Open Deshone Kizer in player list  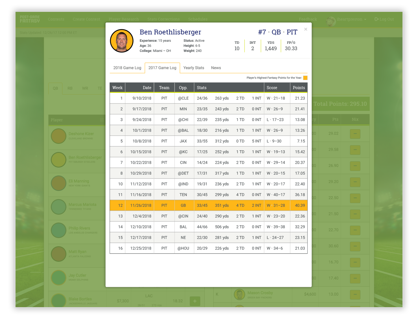pyautogui.click(x=81, y=134)
